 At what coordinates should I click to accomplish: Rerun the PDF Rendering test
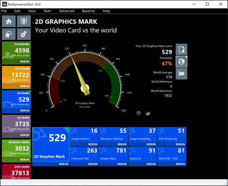point(180,144)
